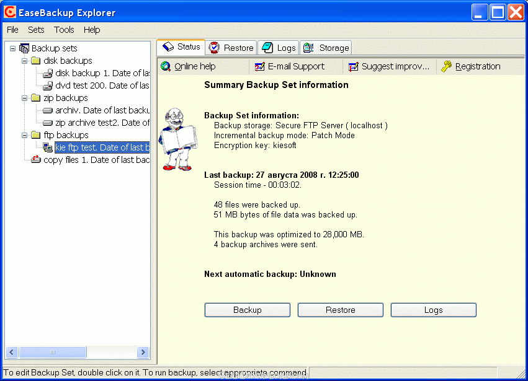
Task: Select the archiv backup set
Action: [x=102, y=110]
